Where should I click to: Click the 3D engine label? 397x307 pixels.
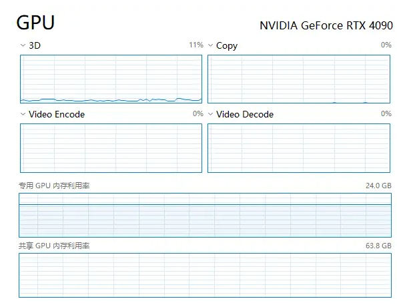pos(35,45)
